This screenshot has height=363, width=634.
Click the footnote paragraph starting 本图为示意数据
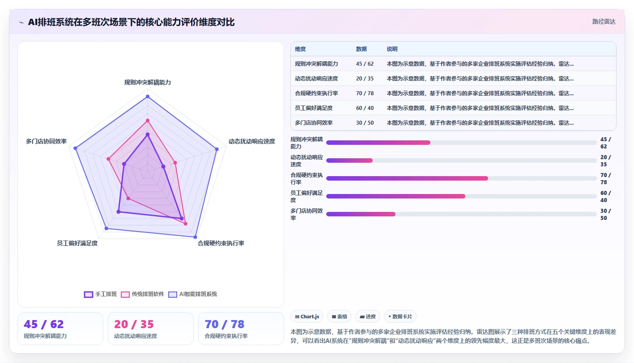pyautogui.click(x=453, y=336)
